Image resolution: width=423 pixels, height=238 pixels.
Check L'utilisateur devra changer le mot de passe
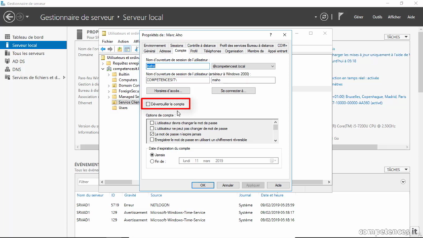pos(152,123)
